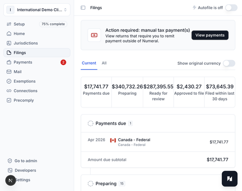Go to Home in the sidebar
The width and height of the screenshot is (242, 191).
(37, 33)
